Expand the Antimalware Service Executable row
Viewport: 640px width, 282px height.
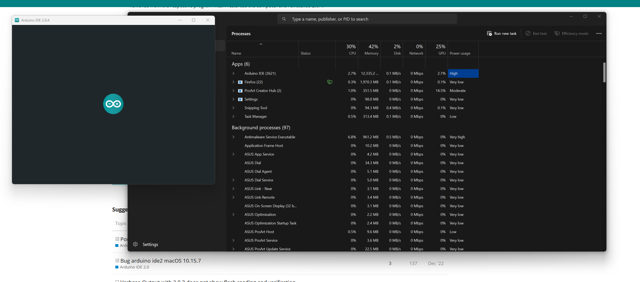233,137
